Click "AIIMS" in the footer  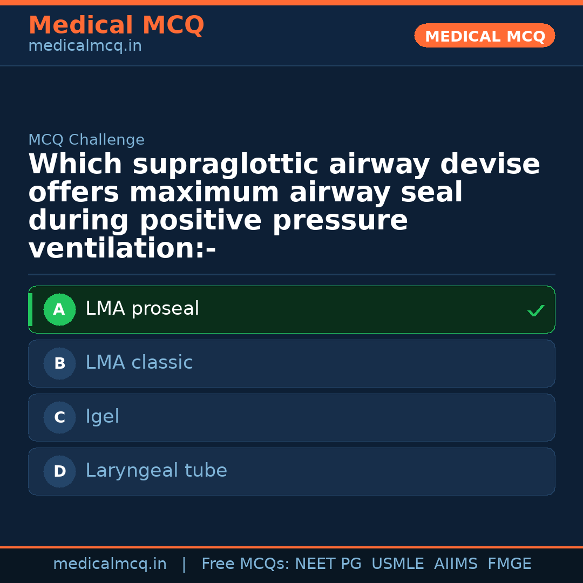(x=456, y=564)
